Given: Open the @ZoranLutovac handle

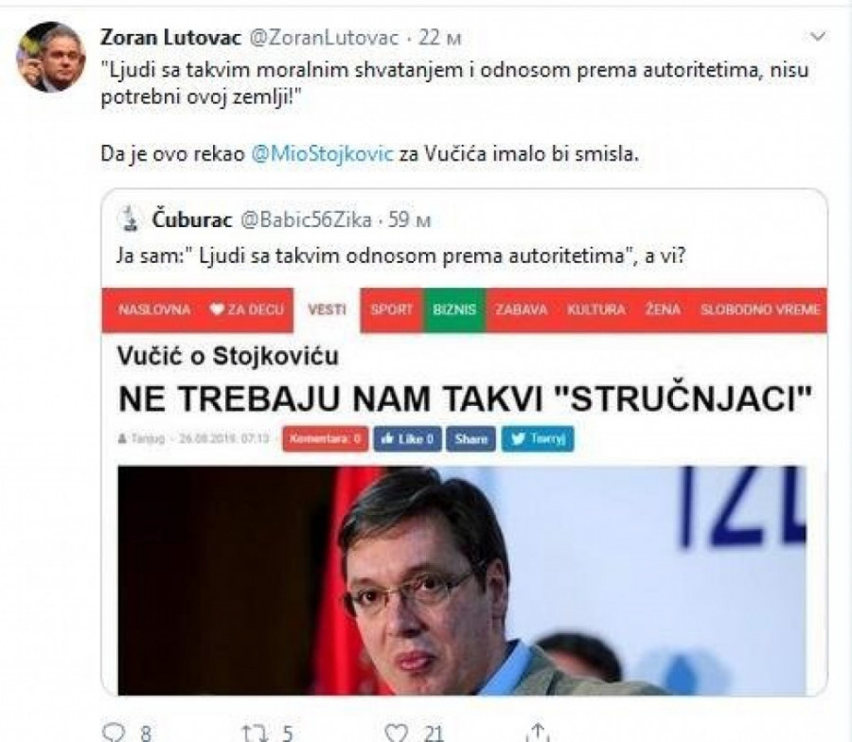Looking at the screenshot, I should point(324,38).
